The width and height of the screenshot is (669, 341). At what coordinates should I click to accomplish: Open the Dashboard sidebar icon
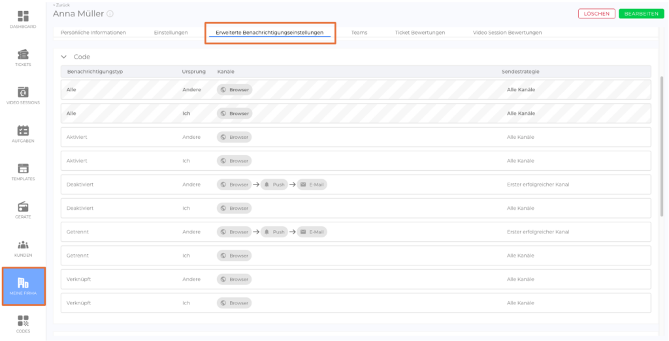23,16
